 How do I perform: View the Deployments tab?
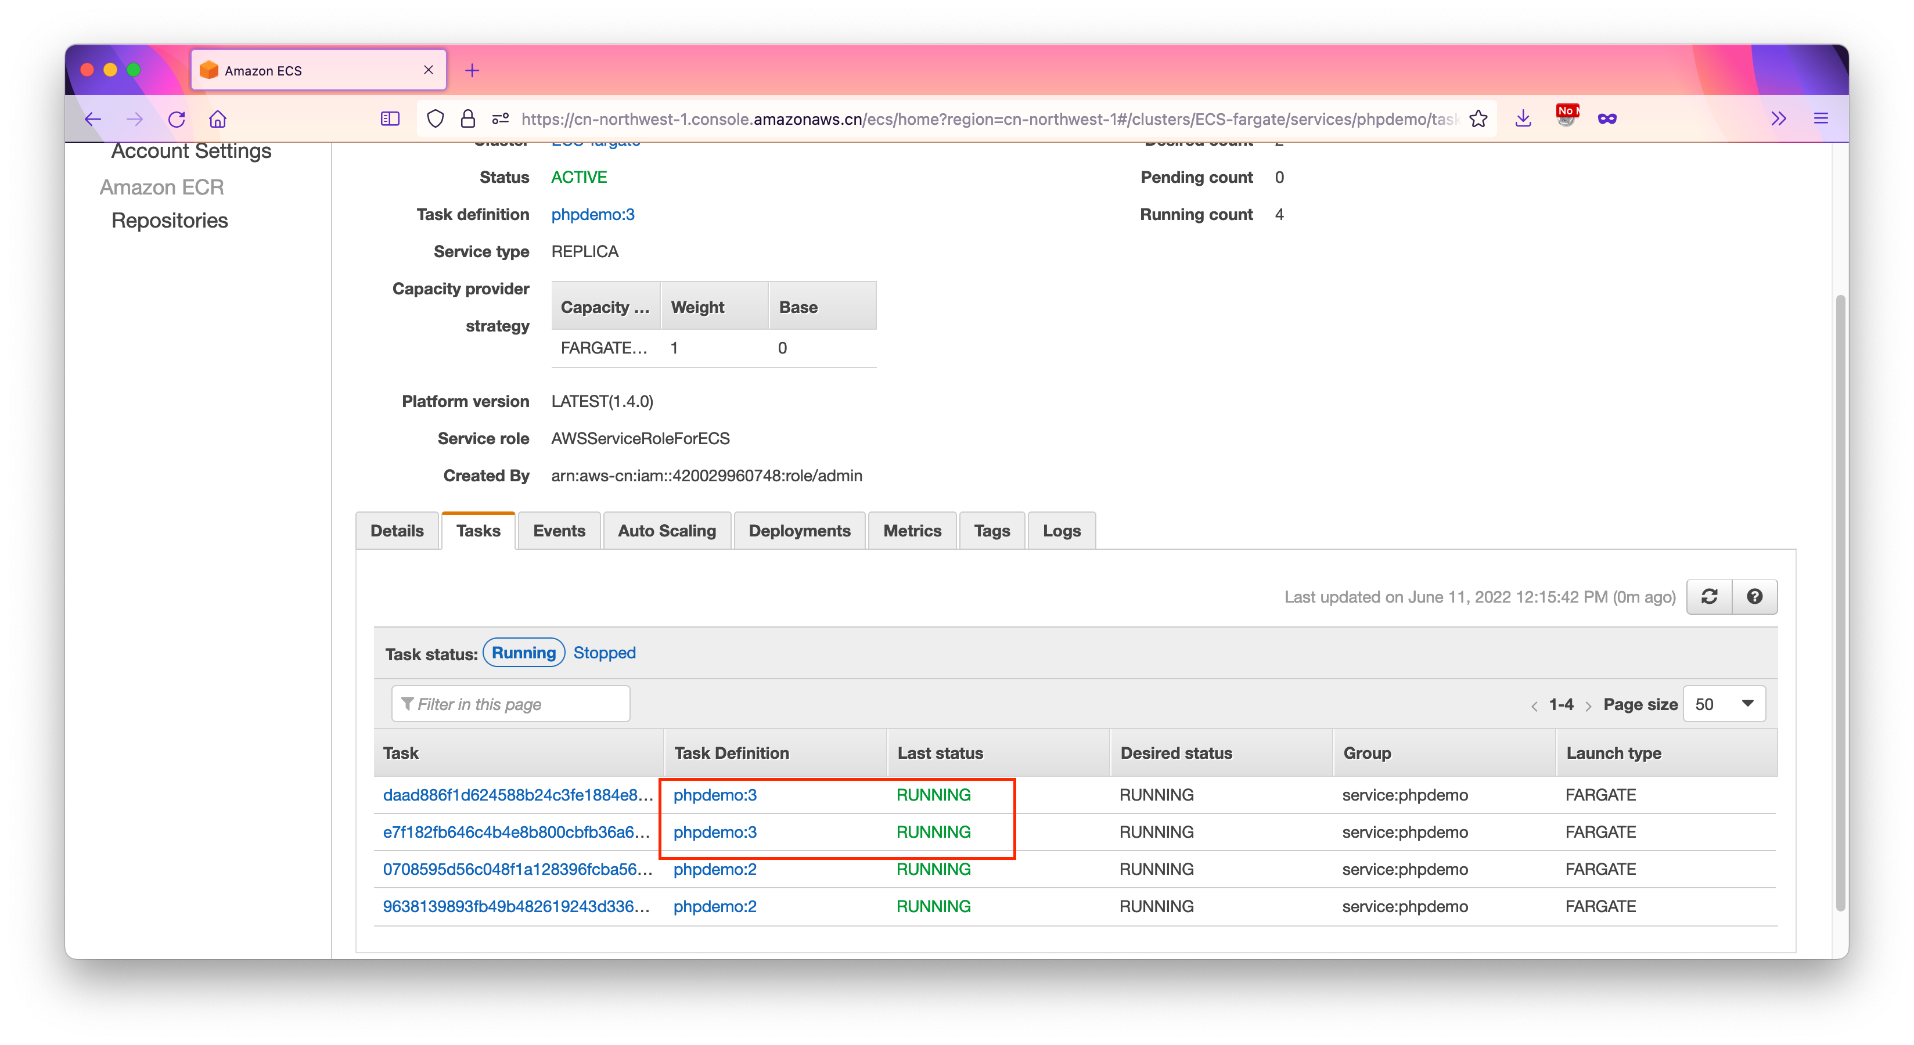click(x=800, y=531)
